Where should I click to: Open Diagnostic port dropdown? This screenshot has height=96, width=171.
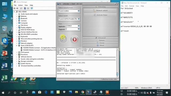(x=73, y=29)
